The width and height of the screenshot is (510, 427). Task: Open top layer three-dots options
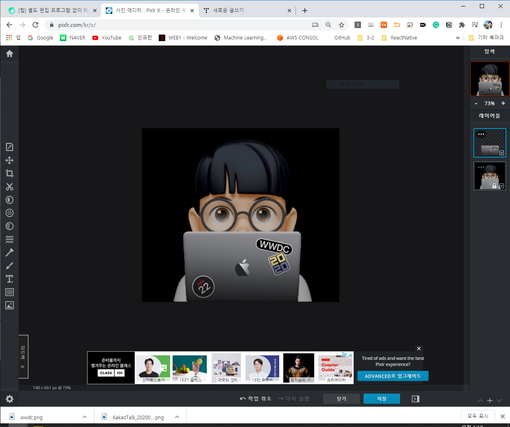click(x=481, y=134)
